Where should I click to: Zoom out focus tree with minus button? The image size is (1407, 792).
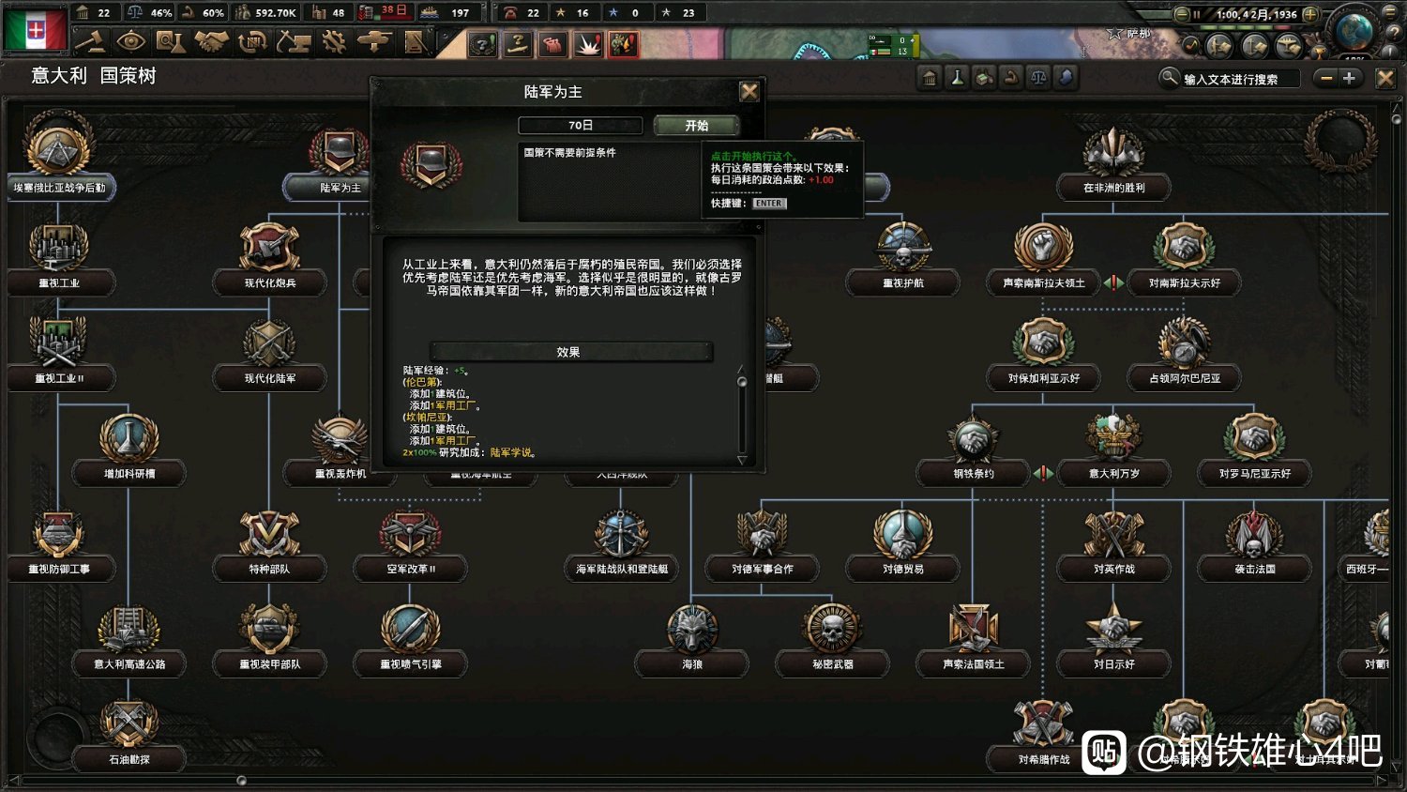(1326, 78)
